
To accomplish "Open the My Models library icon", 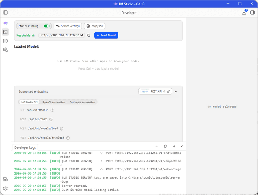I will tap(5, 41).
